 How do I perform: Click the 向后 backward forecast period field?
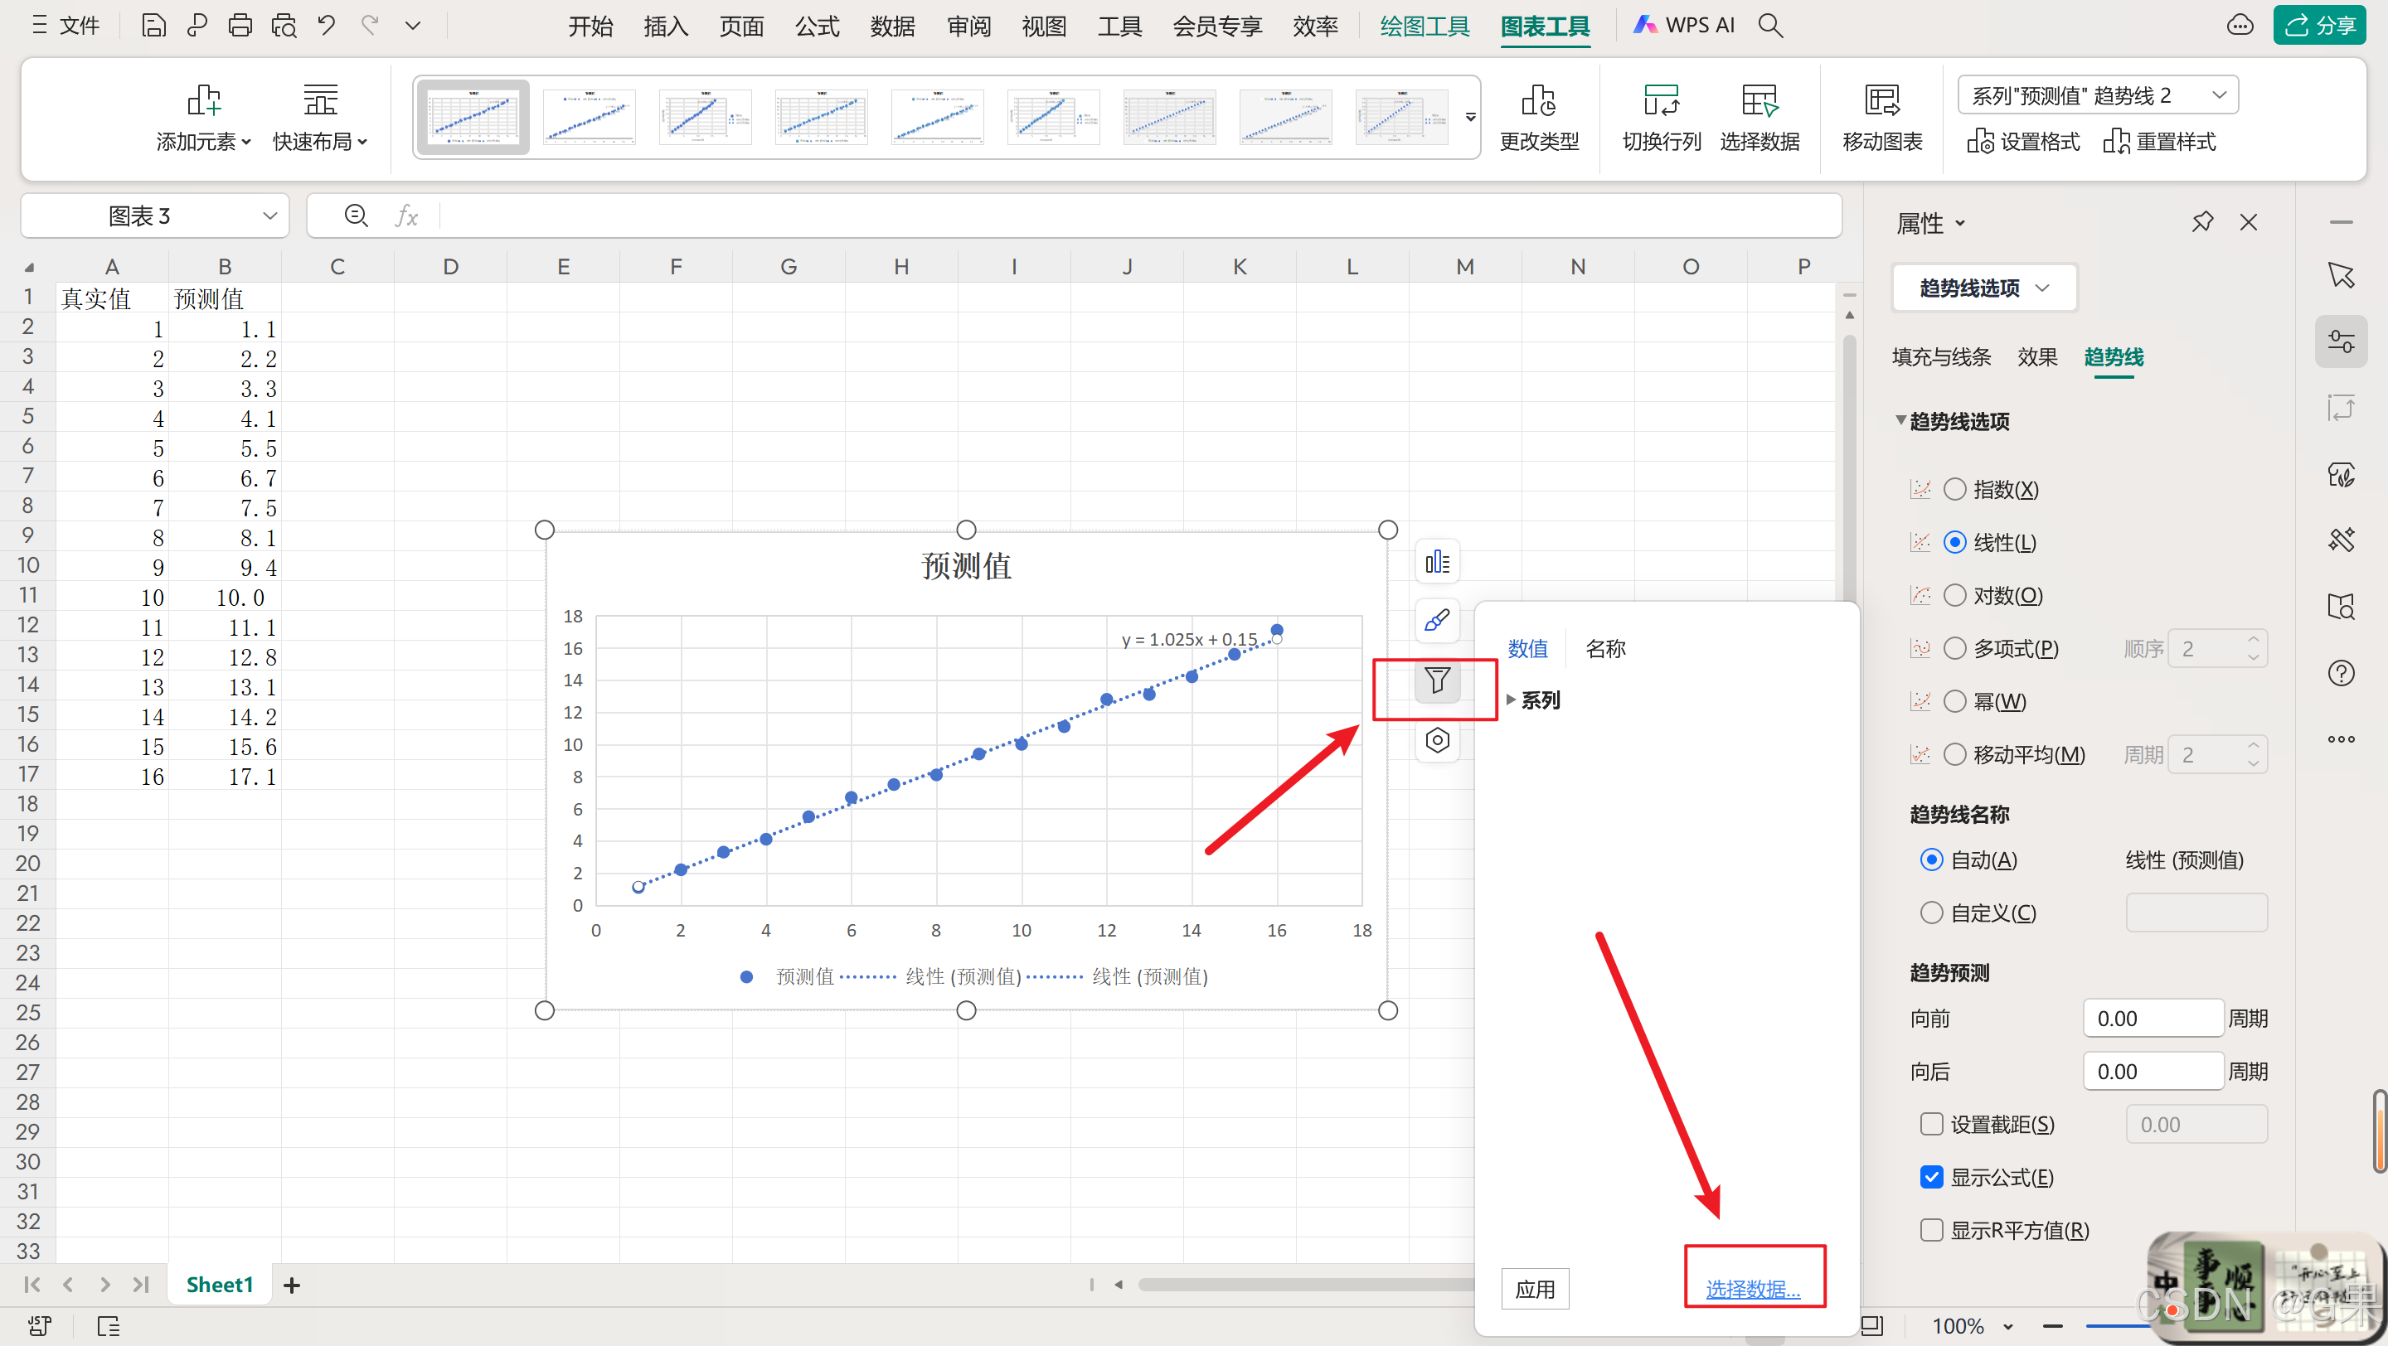coord(2153,1072)
